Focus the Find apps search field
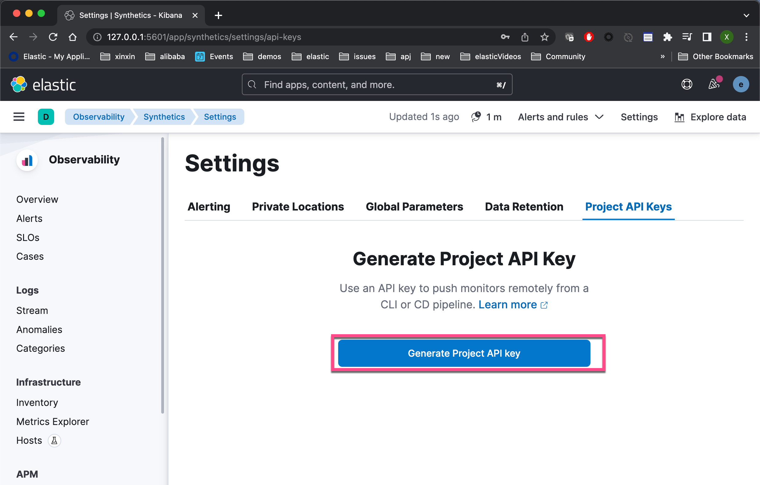This screenshot has height=485, width=760. click(x=377, y=85)
